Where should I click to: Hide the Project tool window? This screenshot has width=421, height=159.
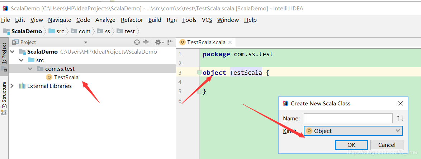(x=170, y=42)
